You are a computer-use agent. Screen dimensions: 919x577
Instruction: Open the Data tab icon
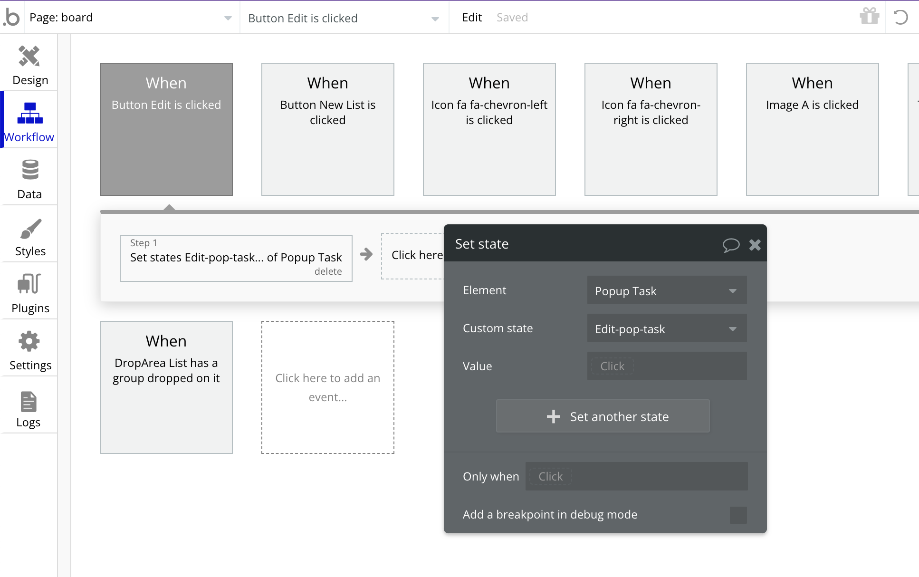[x=29, y=170]
